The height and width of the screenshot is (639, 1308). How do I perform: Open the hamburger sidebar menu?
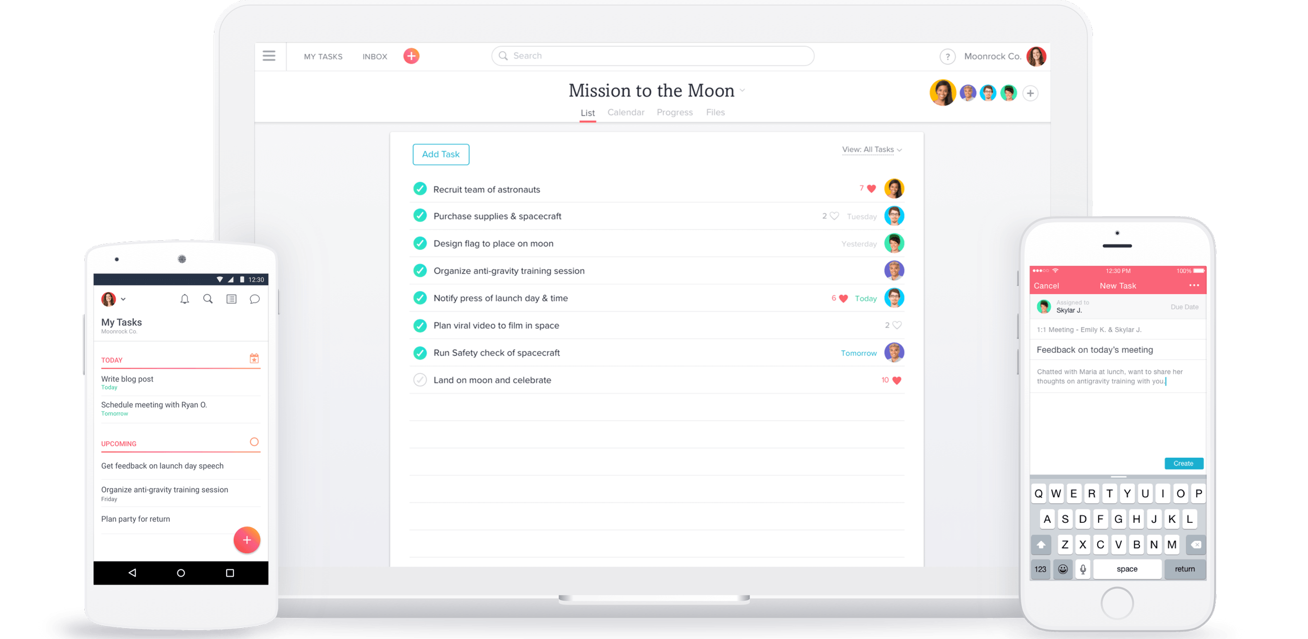[x=269, y=56]
